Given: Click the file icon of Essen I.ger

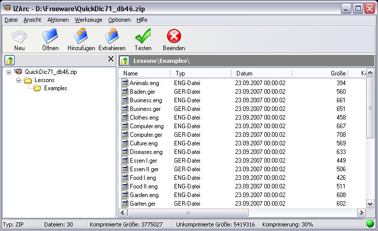Looking at the screenshot, I should click(x=125, y=160).
